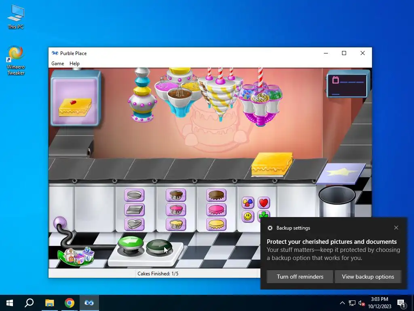Add candy sprinkles decoration
This screenshot has width=414, height=311.
pyautogui.click(x=248, y=203)
